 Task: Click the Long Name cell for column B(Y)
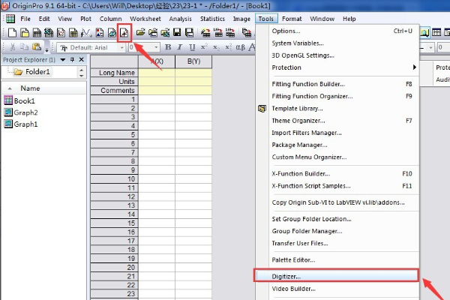(x=193, y=73)
